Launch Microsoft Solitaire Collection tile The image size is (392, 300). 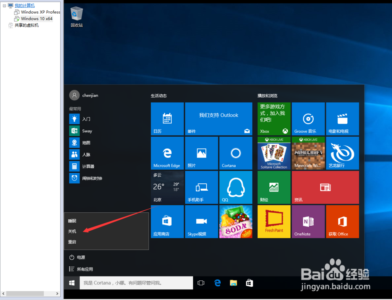pos(274,153)
